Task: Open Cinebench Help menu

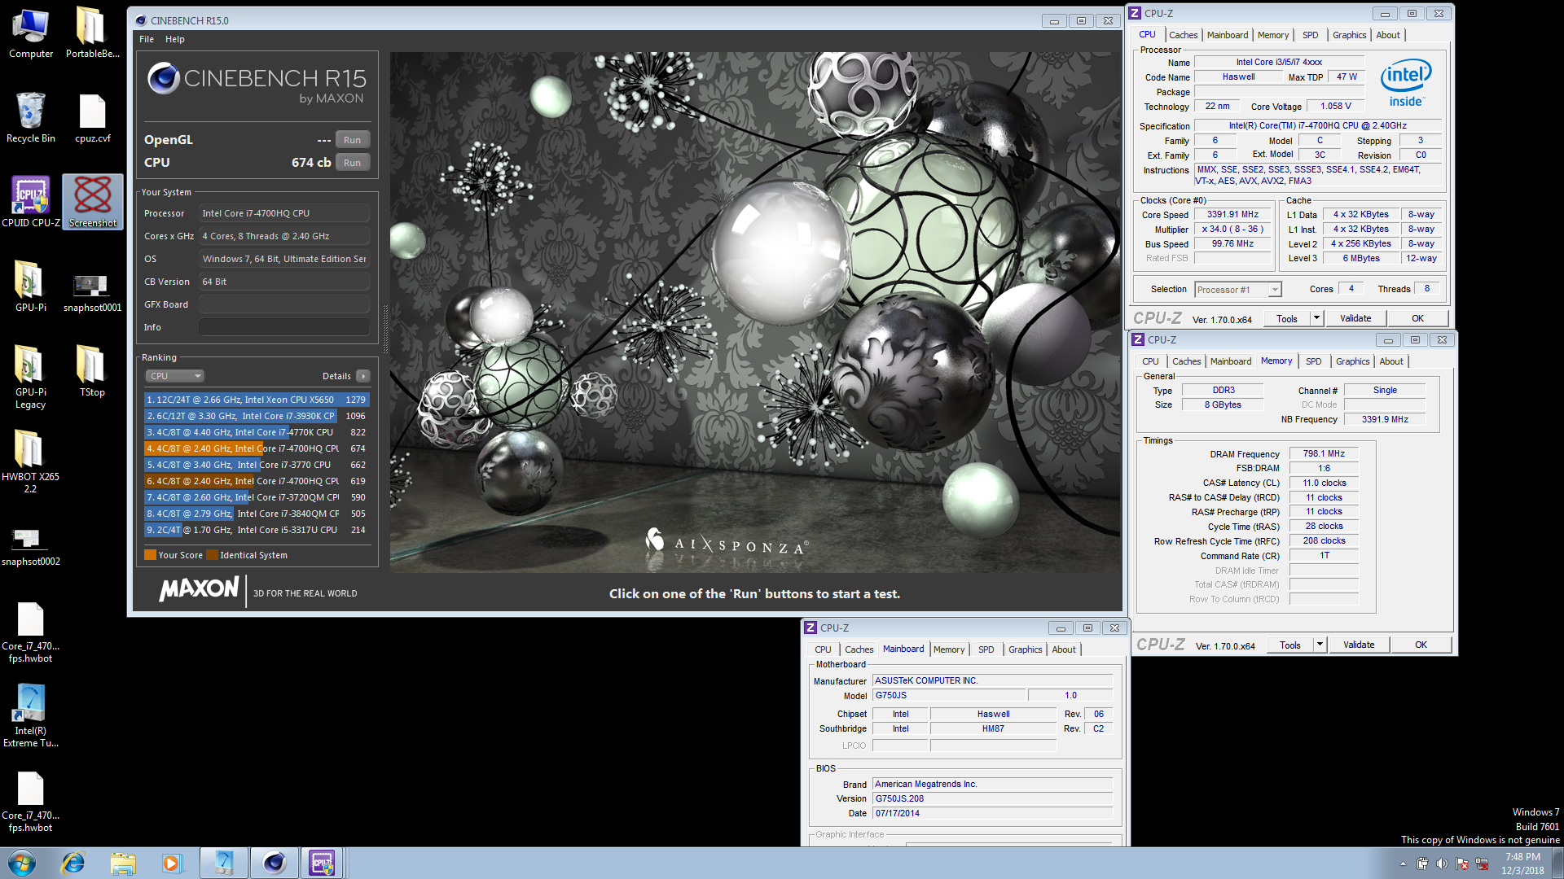Action: click(174, 39)
